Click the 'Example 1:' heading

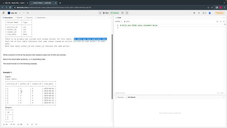(x=7, y=73)
